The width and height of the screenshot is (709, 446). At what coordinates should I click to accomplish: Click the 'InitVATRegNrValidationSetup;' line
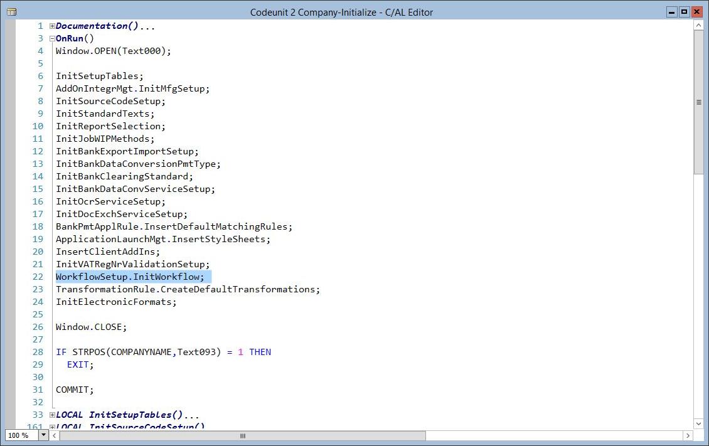133,264
